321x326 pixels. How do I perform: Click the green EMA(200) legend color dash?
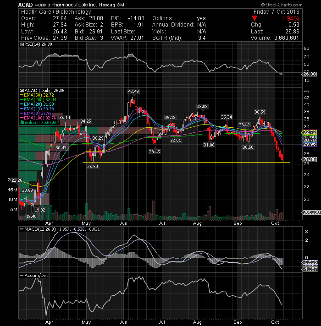(x=22, y=100)
